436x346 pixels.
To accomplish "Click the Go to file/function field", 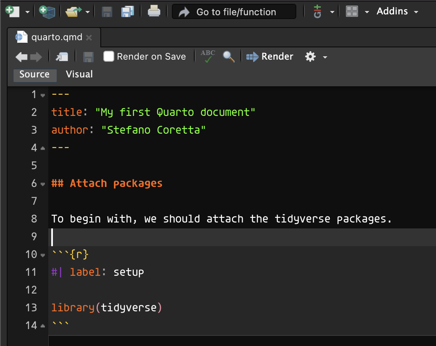I will [234, 12].
